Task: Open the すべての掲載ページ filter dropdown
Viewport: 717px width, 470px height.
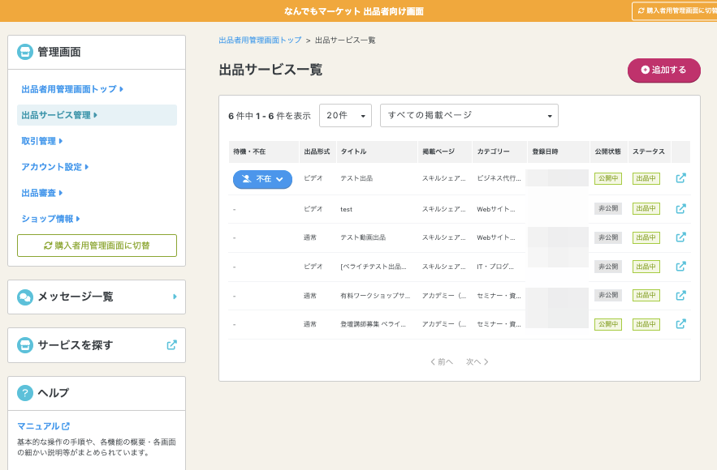Action: [x=469, y=116]
